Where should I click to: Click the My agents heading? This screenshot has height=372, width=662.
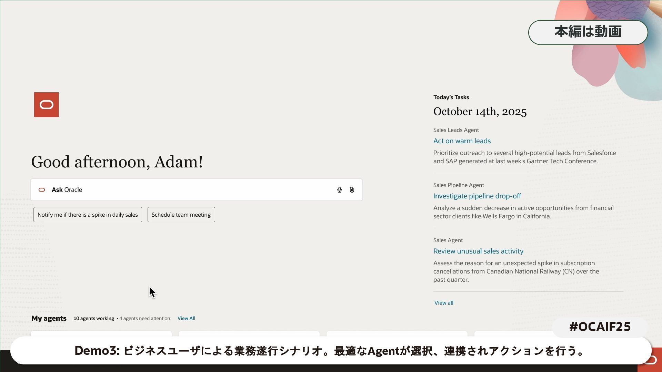[49, 318]
